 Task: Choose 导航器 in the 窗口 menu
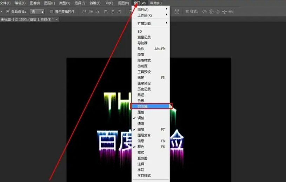[151, 43]
